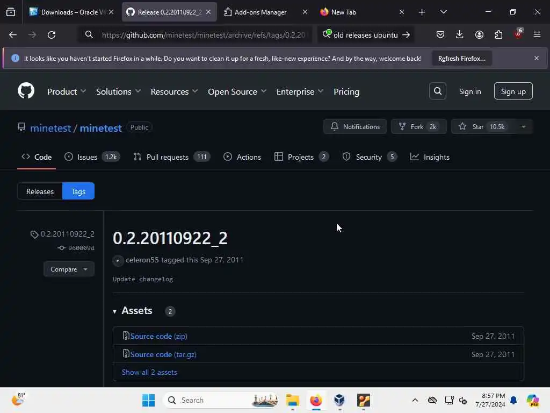
Task: Go back with the browser back arrow
Action: [x=13, y=35]
